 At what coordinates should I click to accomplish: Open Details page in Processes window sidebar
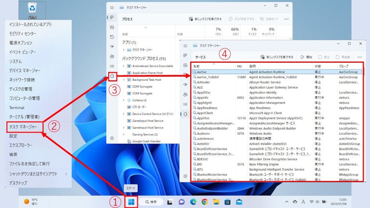click(x=112, y=66)
